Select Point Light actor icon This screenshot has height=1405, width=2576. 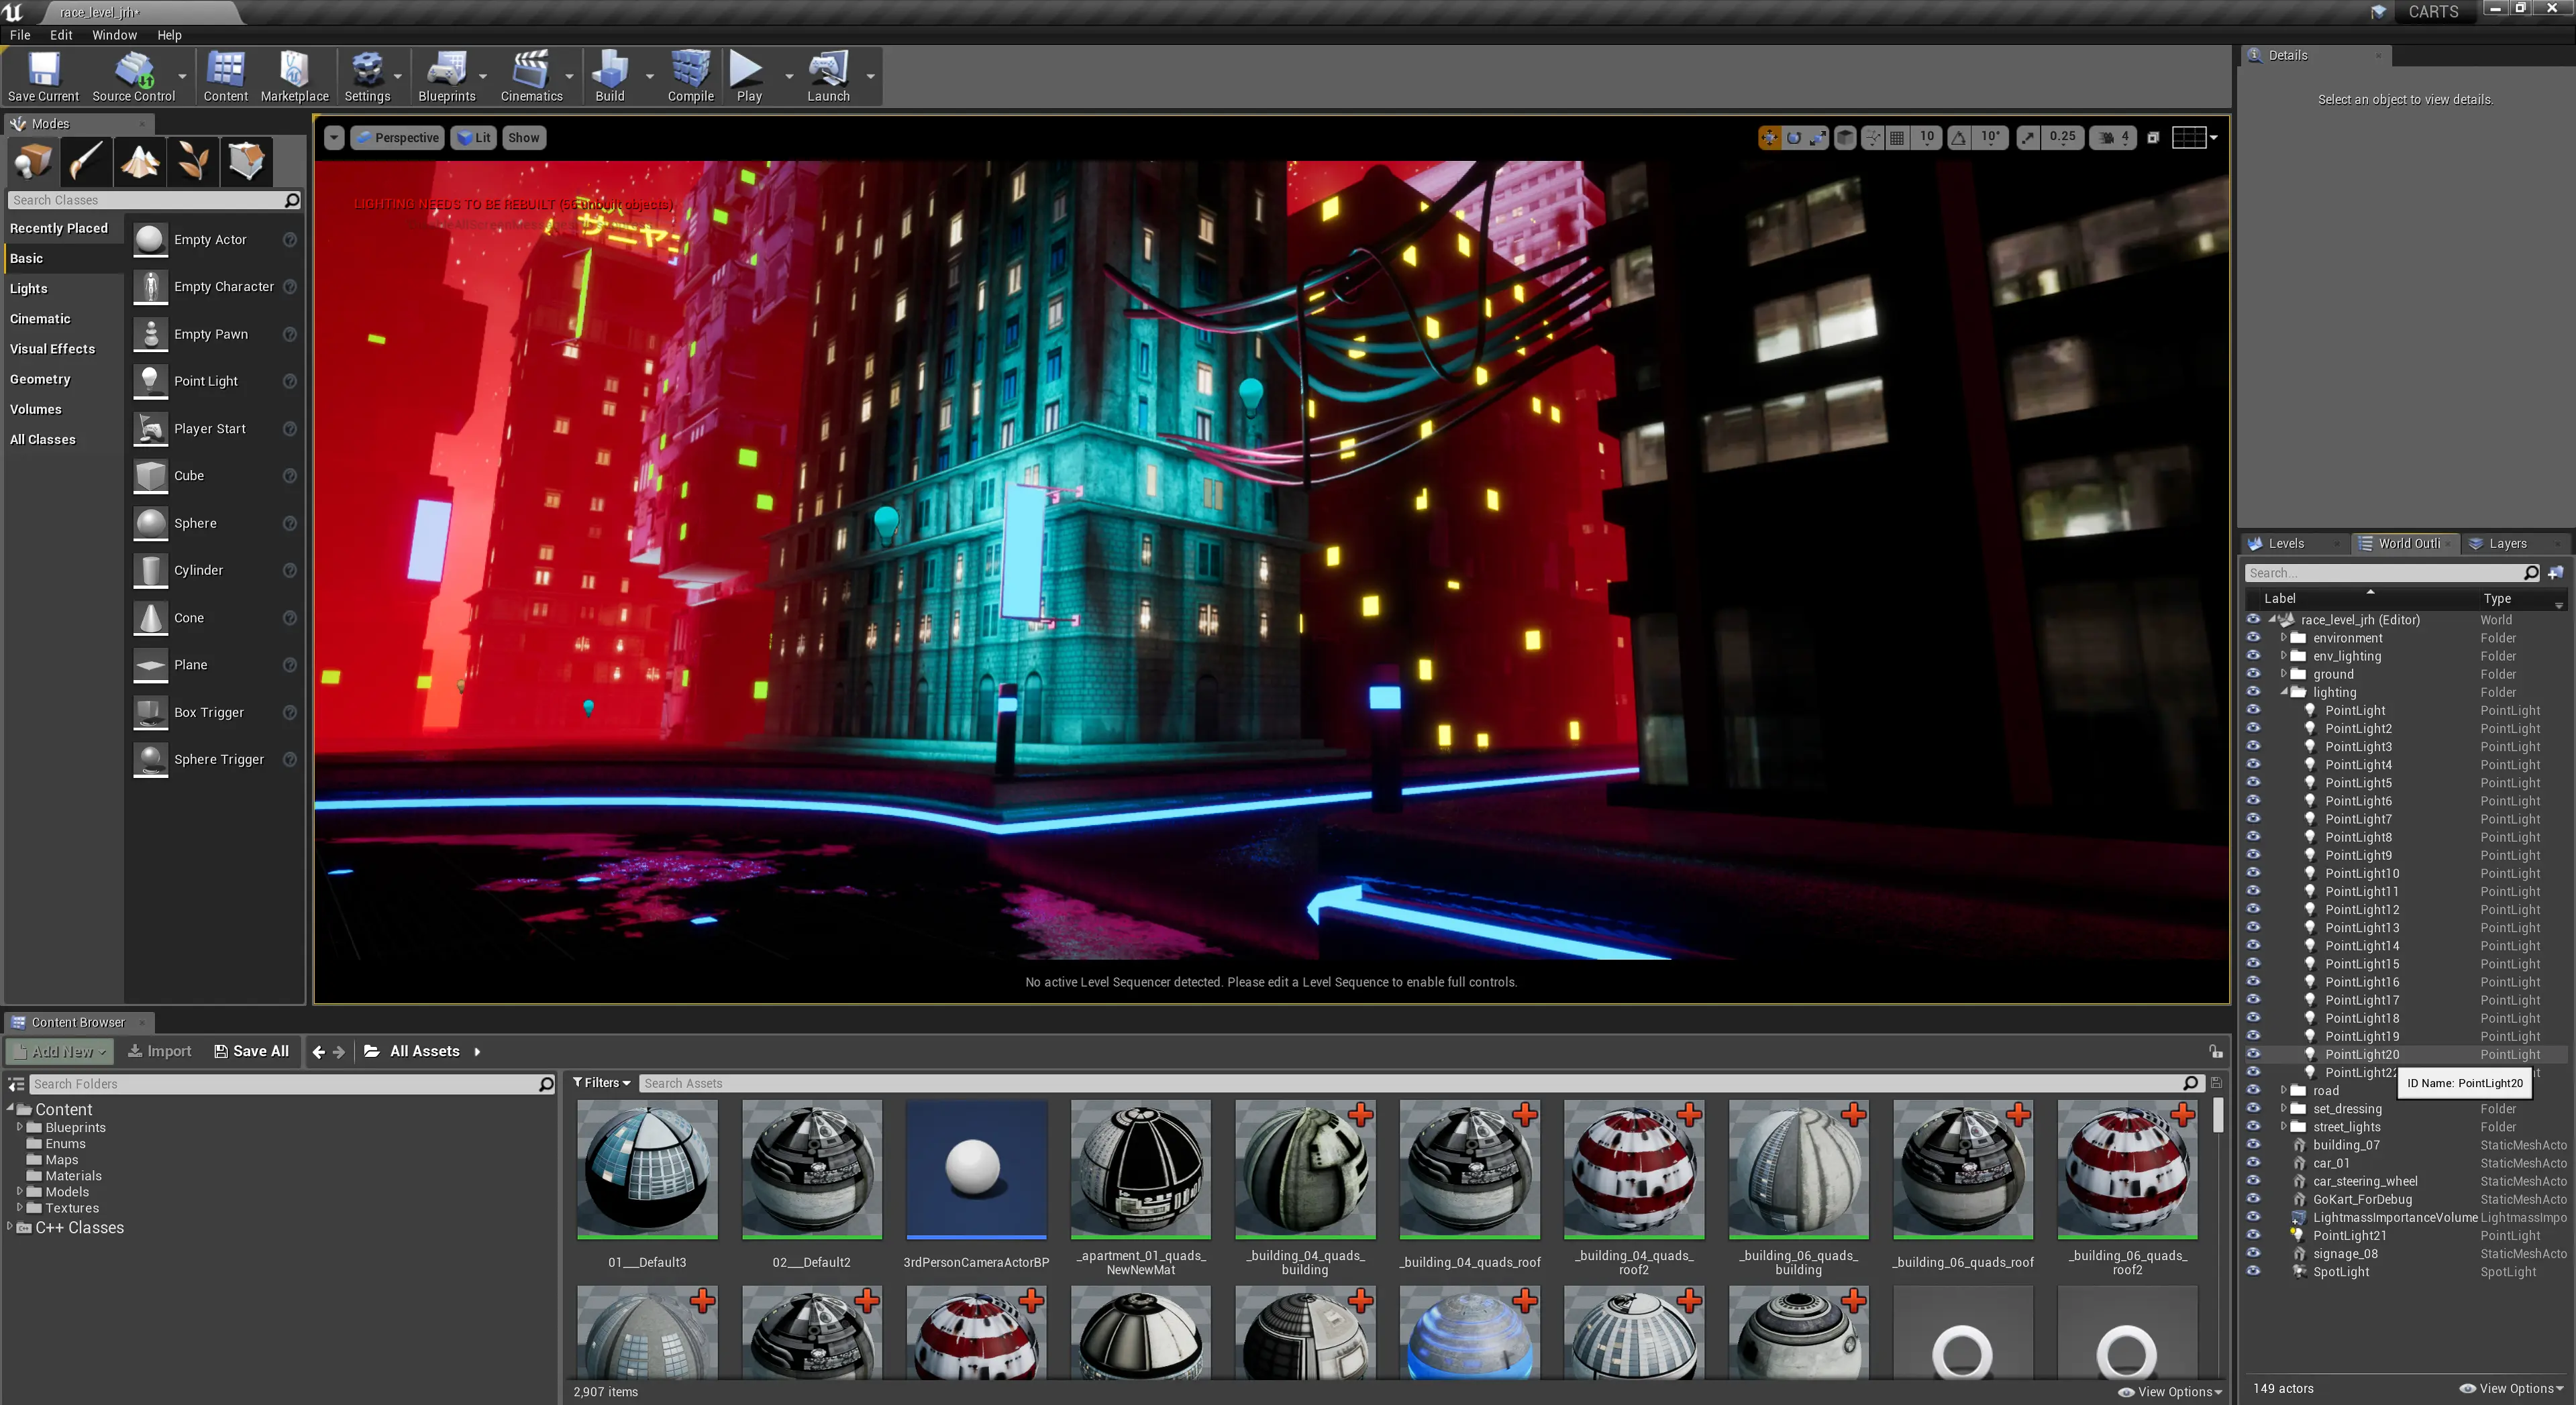150,381
